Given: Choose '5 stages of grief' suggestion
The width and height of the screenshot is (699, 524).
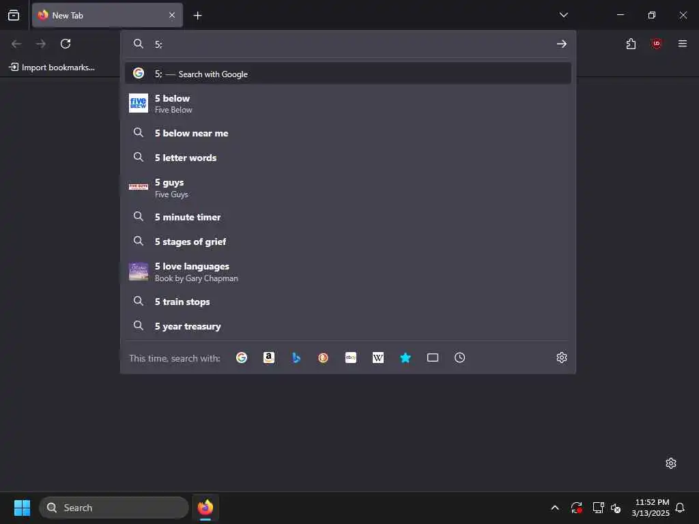Looking at the screenshot, I should 347,242.
